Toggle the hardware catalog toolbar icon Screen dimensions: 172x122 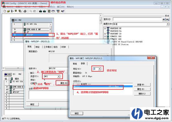(49, 11)
